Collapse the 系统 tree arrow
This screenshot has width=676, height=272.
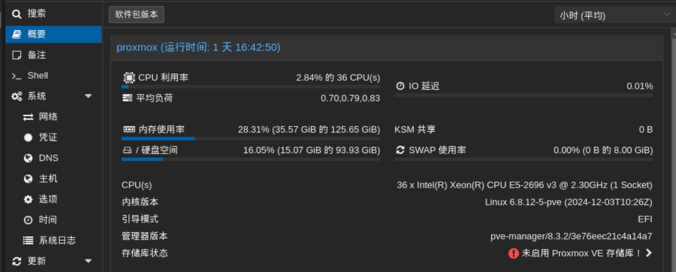88,96
